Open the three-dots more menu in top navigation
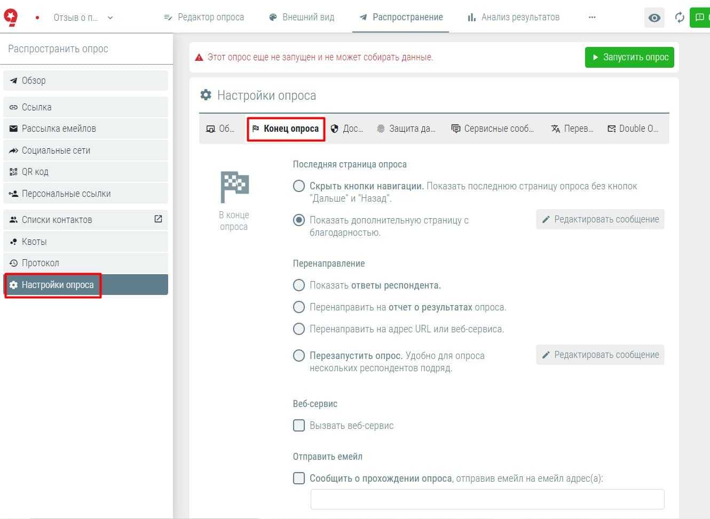 coord(591,17)
